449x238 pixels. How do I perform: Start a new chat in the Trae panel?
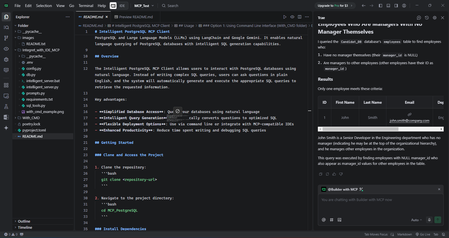click(x=419, y=18)
